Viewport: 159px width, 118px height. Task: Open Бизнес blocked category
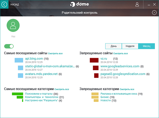(105, 97)
